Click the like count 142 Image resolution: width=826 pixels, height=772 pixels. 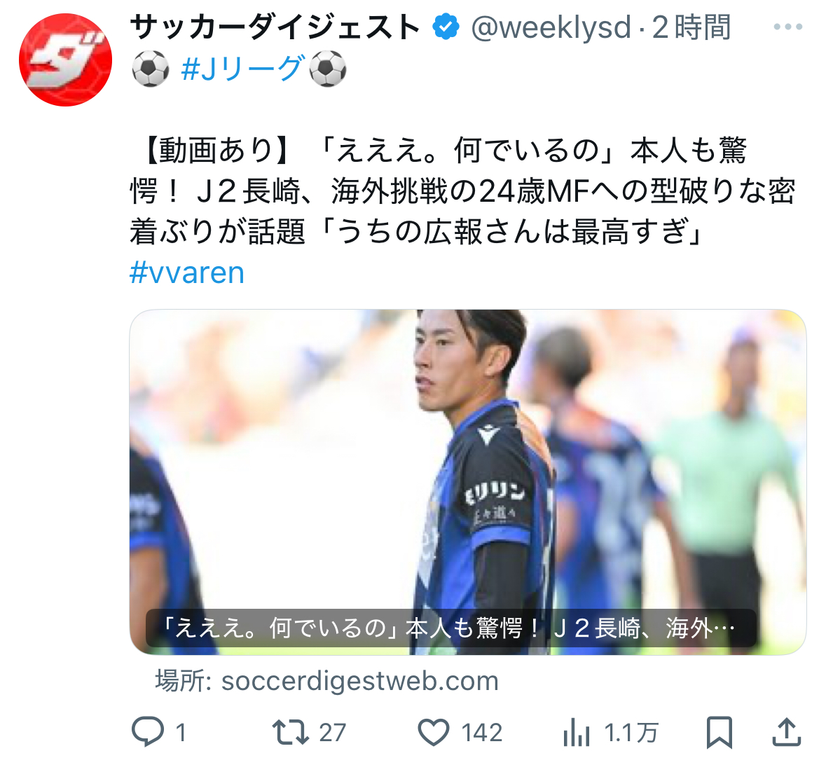tap(481, 733)
